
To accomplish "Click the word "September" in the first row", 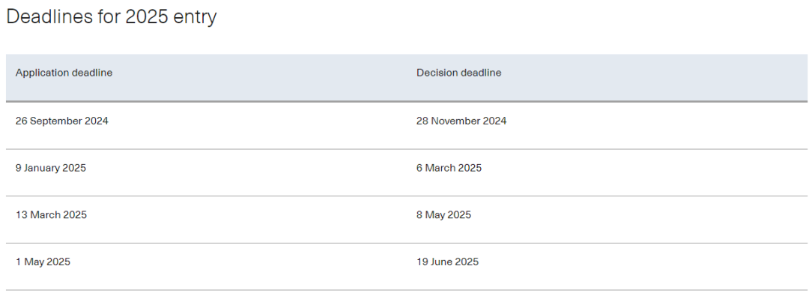I will coord(57,121).
